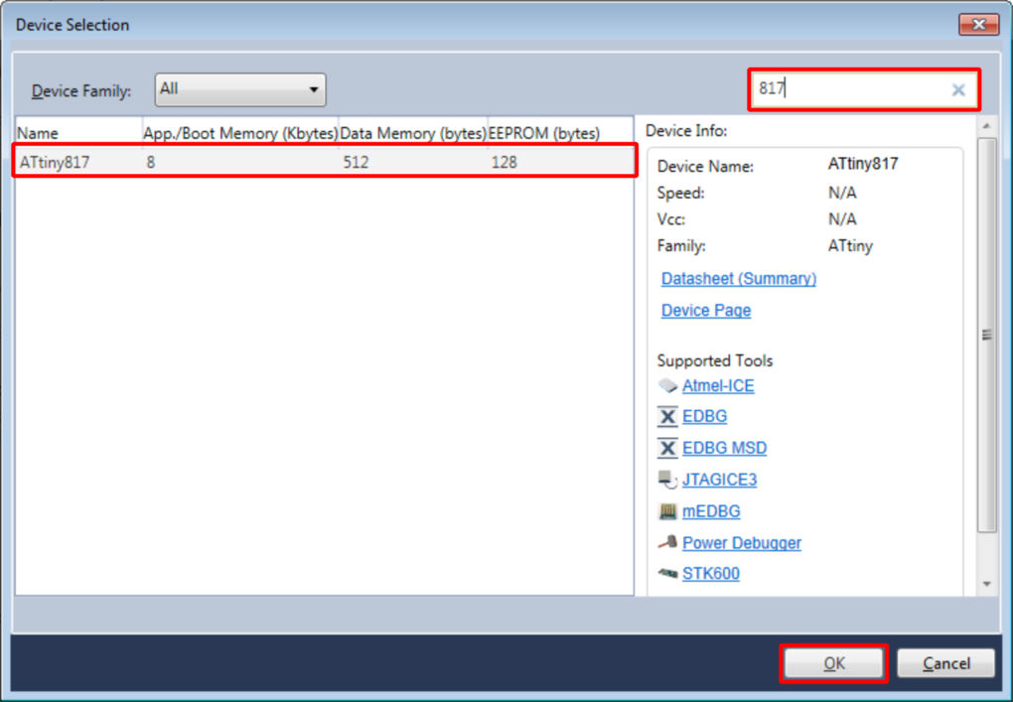The height and width of the screenshot is (702, 1013).
Task: Click the Power Debugger icon
Action: (667, 543)
